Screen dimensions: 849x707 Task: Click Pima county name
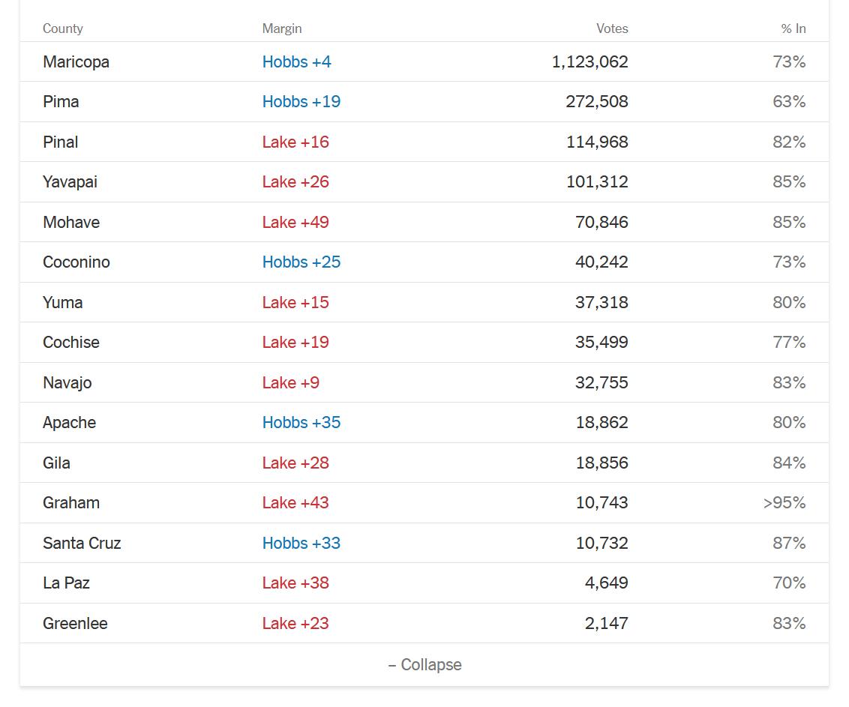tap(61, 102)
